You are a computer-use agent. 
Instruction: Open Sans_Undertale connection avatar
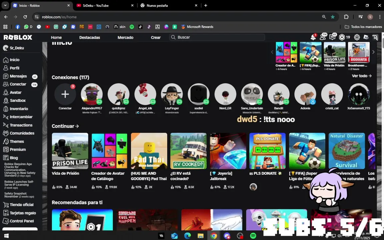252,94
